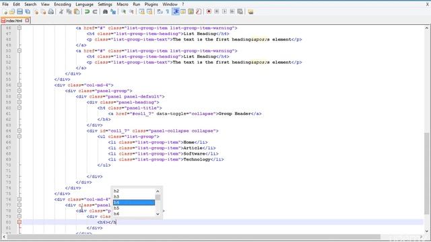
Task: Create a new document with the New icon
Action: [5, 12]
